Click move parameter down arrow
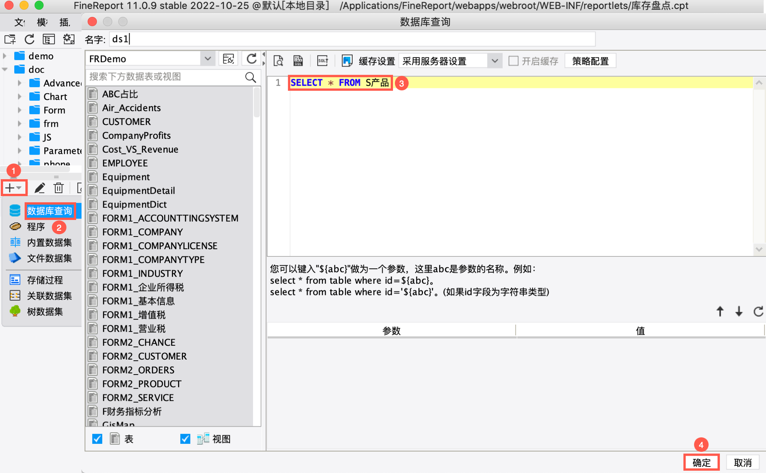This screenshot has height=473, width=766. [x=739, y=311]
